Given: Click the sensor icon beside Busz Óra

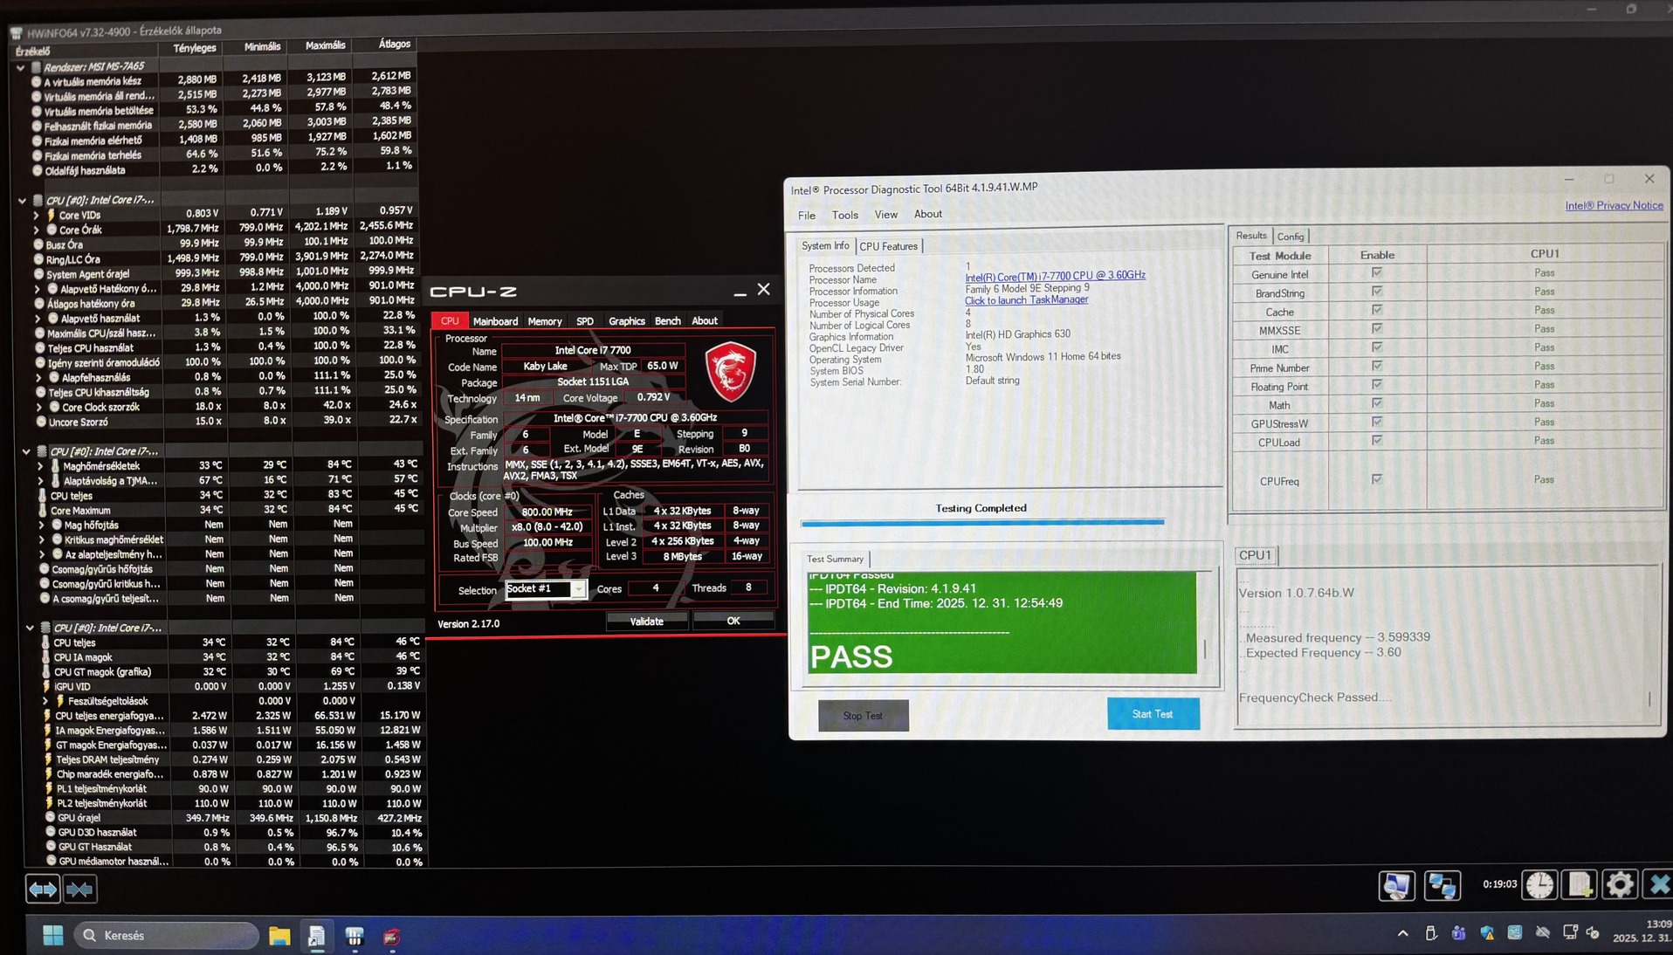Looking at the screenshot, I should tap(38, 244).
